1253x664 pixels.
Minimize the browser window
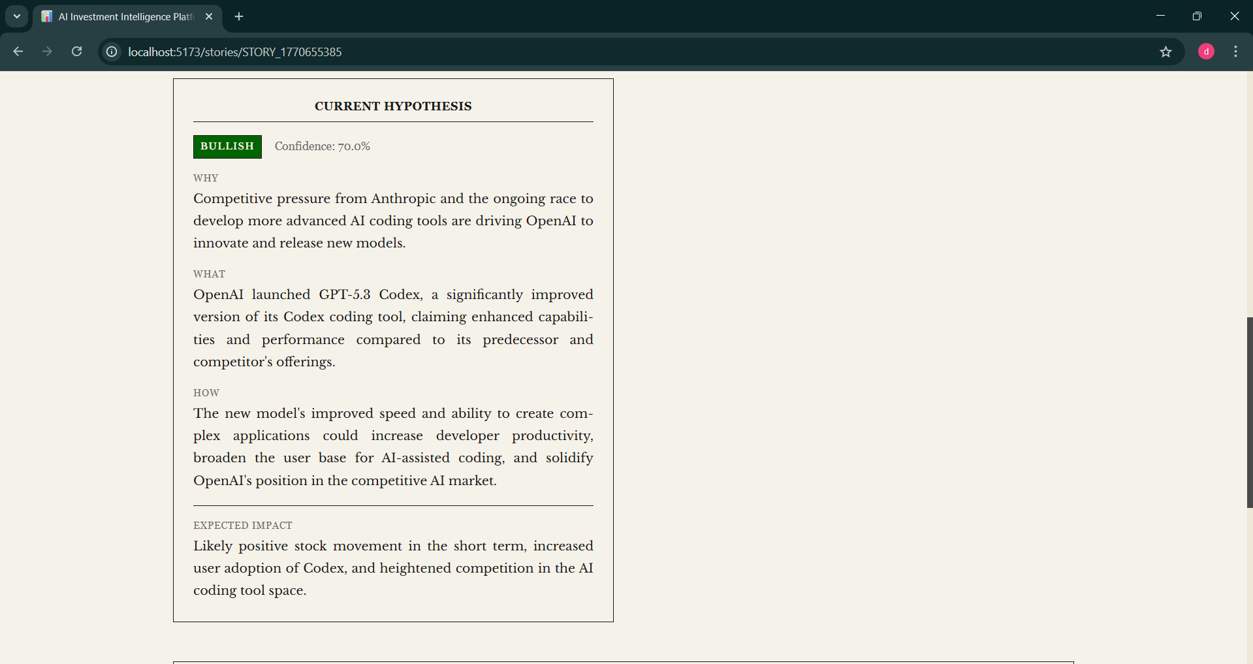point(1160,16)
